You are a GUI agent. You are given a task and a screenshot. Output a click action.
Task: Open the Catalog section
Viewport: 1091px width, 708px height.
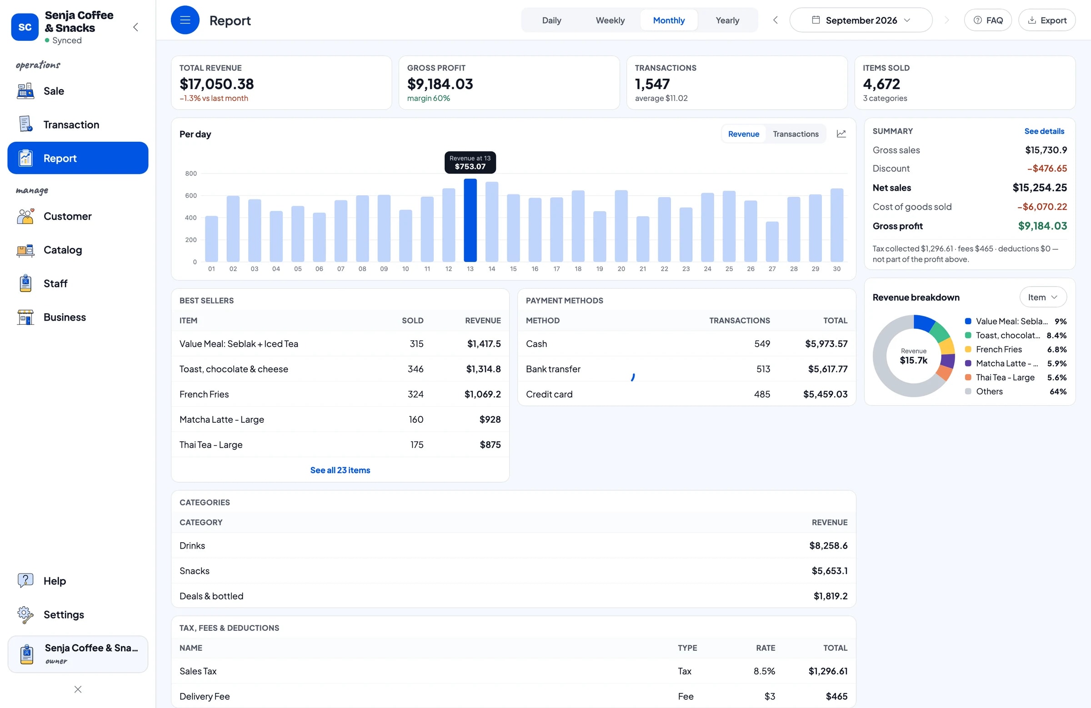click(x=78, y=250)
